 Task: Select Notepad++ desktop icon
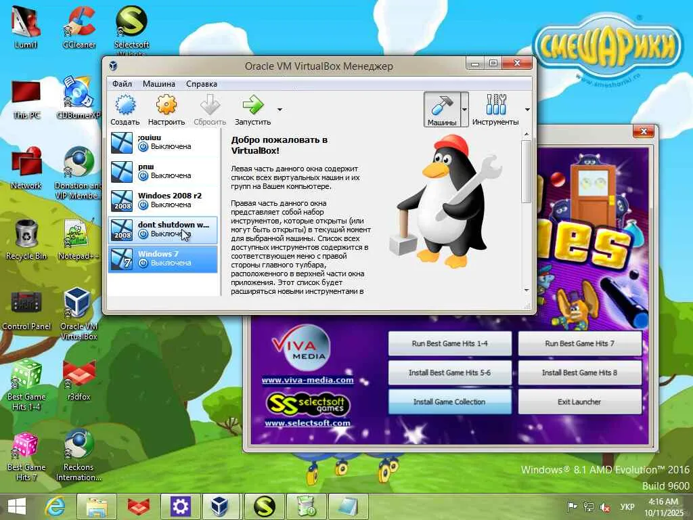coord(79,240)
